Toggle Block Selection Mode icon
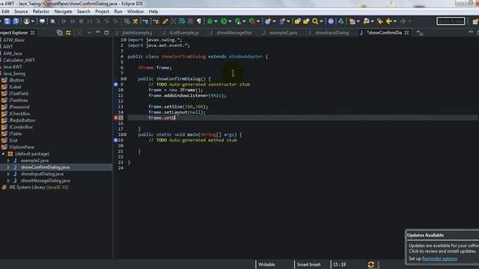479x269 pixels. (190, 21)
